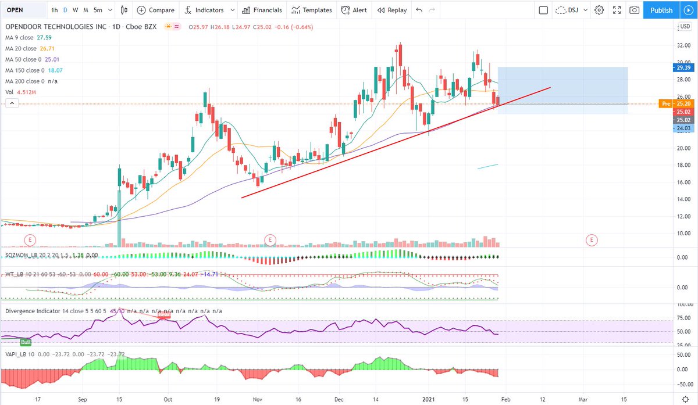The width and height of the screenshot is (698, 405).
Task: Select the 5m timeframe
Action: 98,10
